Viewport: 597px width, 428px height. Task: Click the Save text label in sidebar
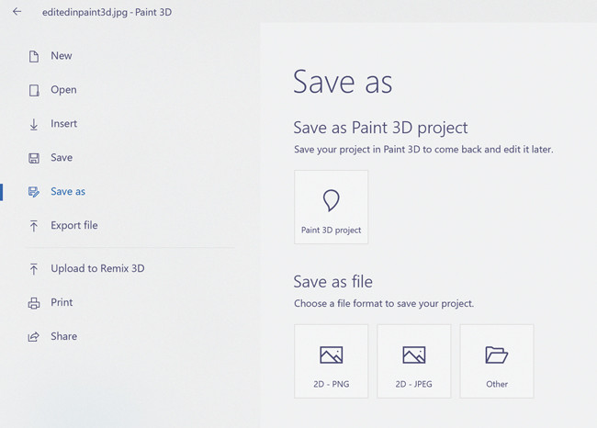click(x=62, y=158)
